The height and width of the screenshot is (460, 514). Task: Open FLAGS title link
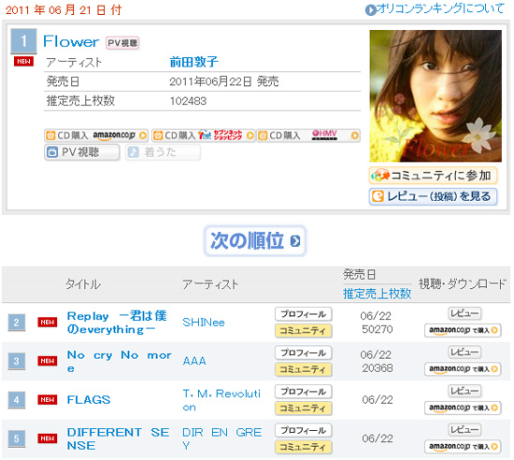(x=89, y=399)
